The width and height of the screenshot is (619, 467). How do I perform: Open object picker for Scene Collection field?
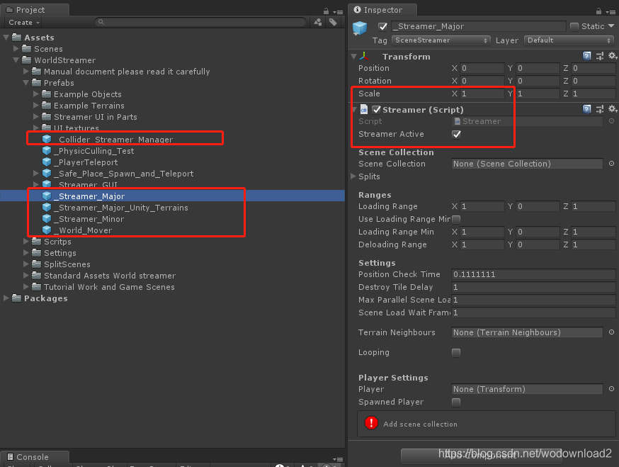click(x=611, y=164)
